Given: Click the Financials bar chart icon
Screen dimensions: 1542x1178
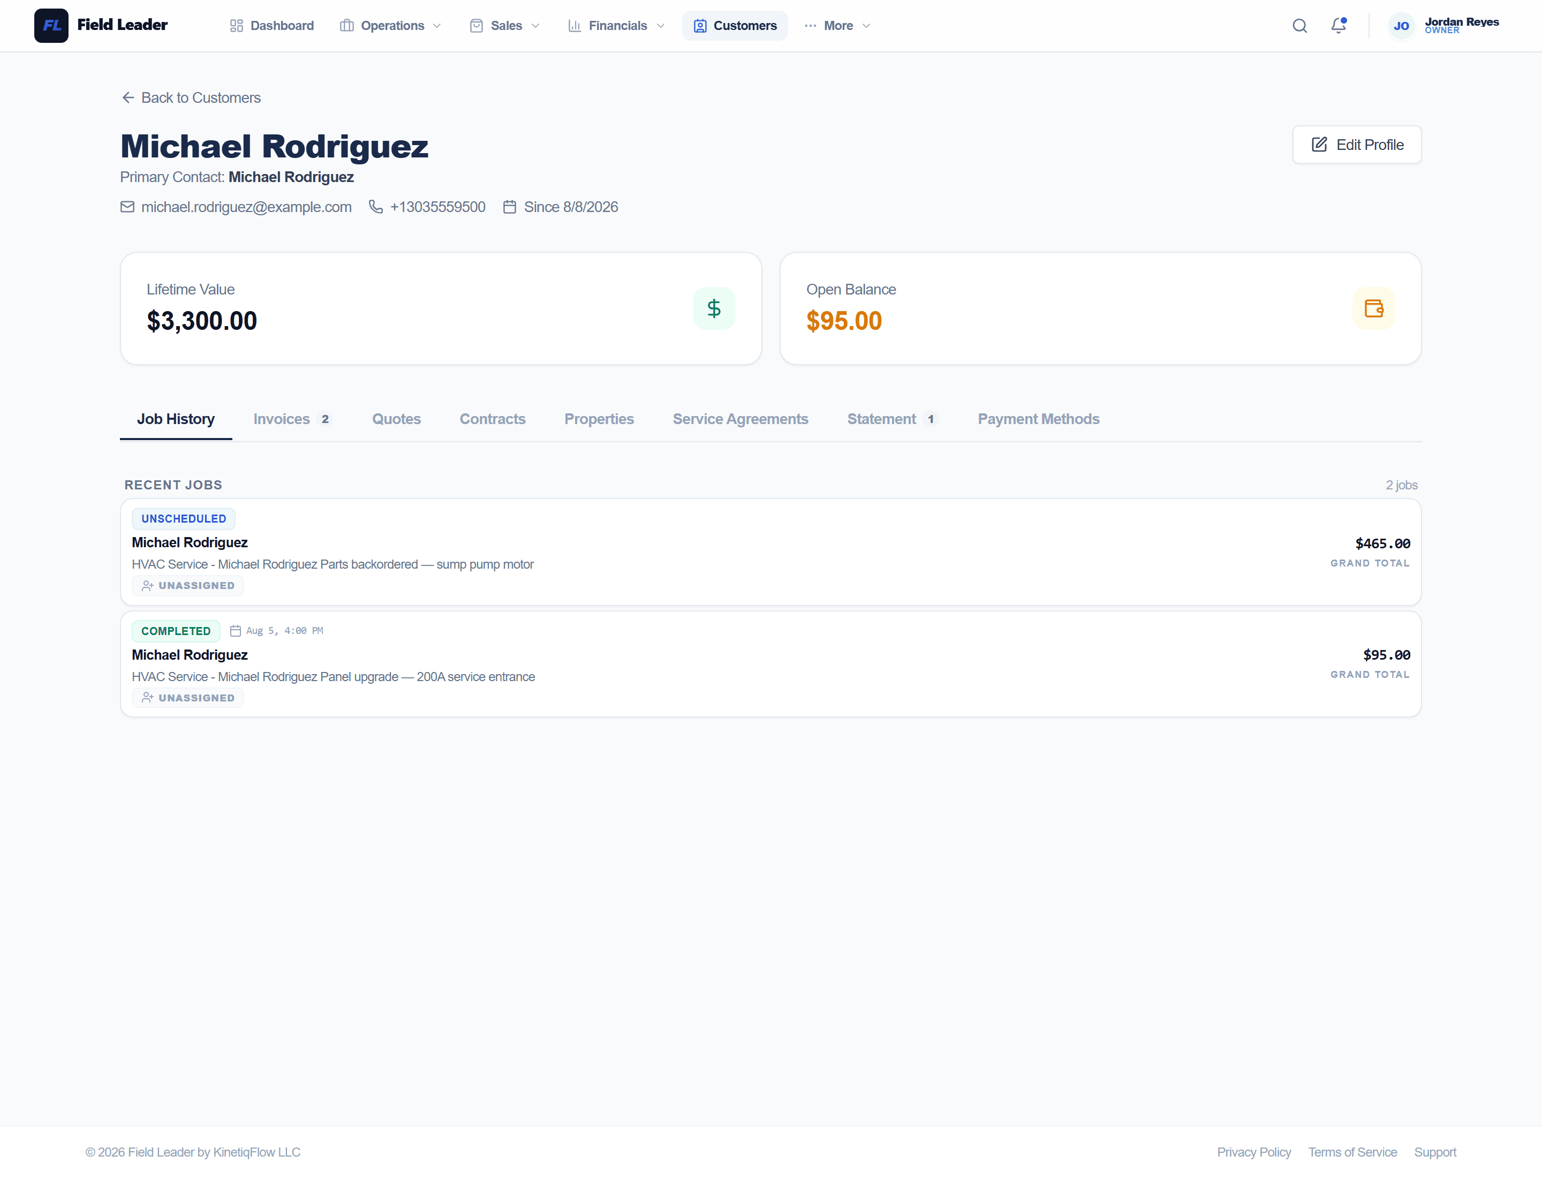Looking at the screenshot, I should tap(575, 26).
